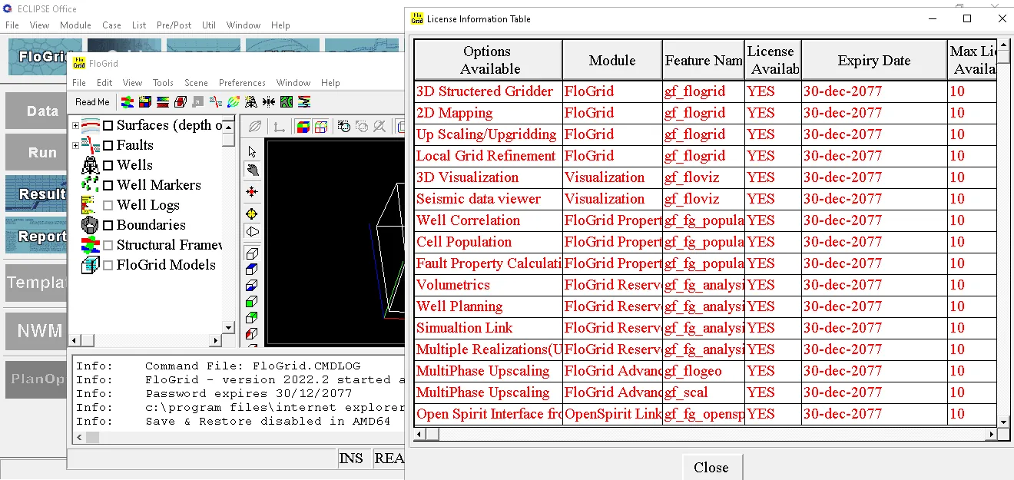Click the yellow target seek icon
This screenshot has width=1014, height=480.
click(x=252, y=214)
